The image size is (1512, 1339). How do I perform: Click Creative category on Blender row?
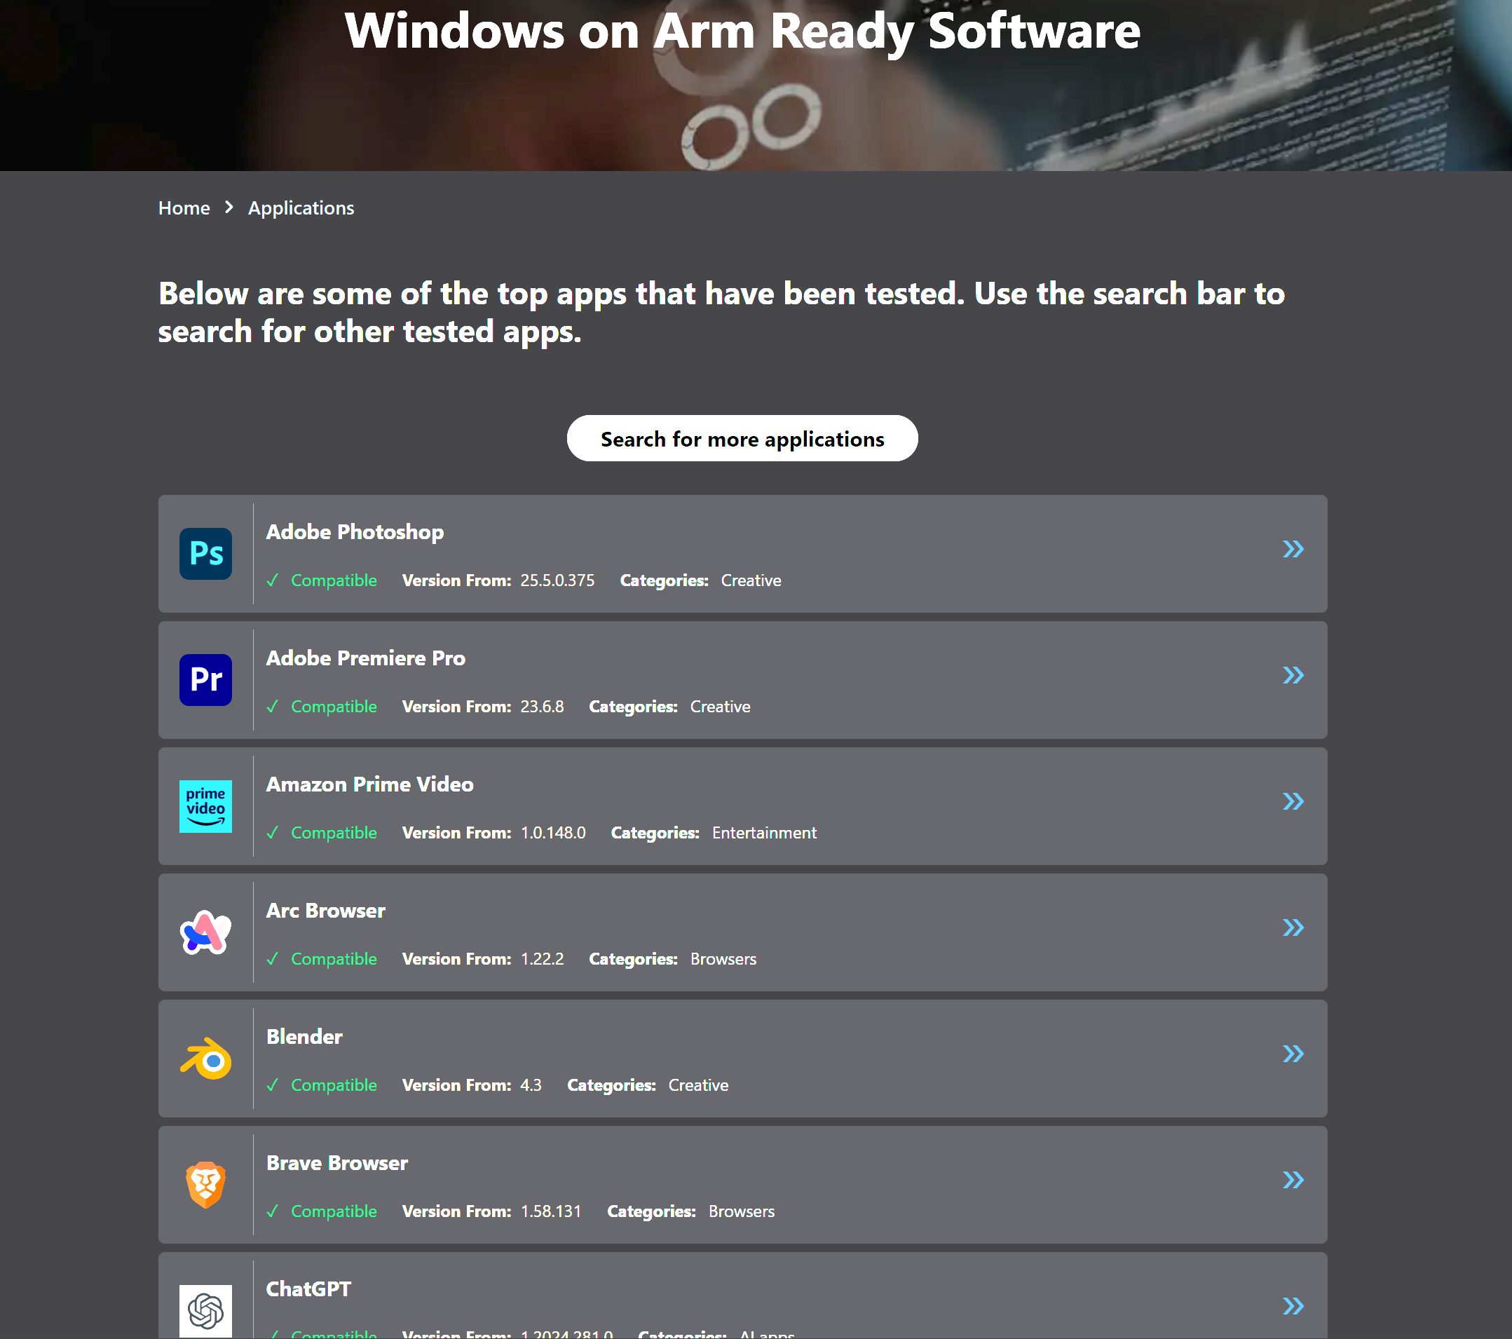698,1085
